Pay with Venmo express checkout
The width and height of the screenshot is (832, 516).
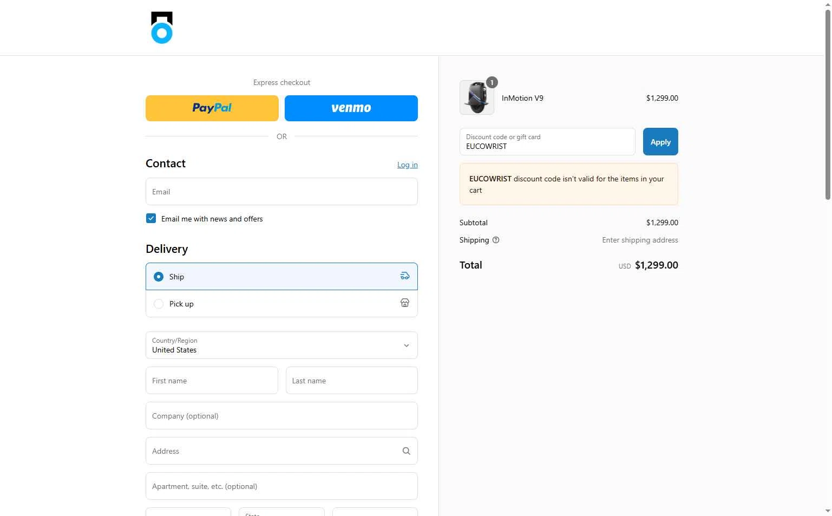pos(351,108)
